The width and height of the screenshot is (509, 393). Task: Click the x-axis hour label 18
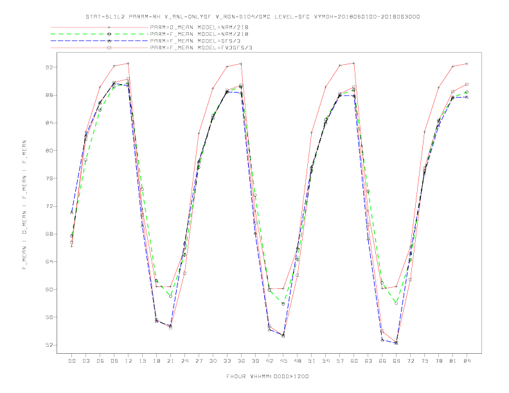(x=156, y=361)
